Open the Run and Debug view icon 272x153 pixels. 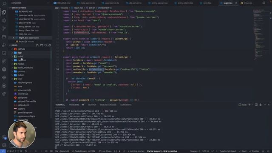point(4,45)
